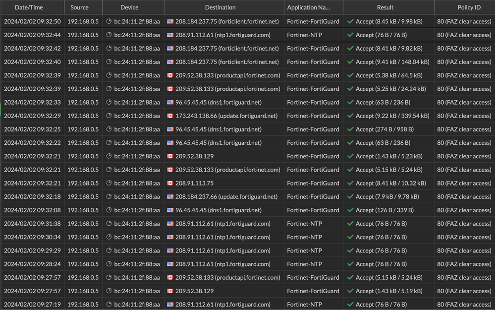Screen dimensions: 495x310
Task: Click the green check in the 09:32:29 row
Action: (x=350, y=116)
